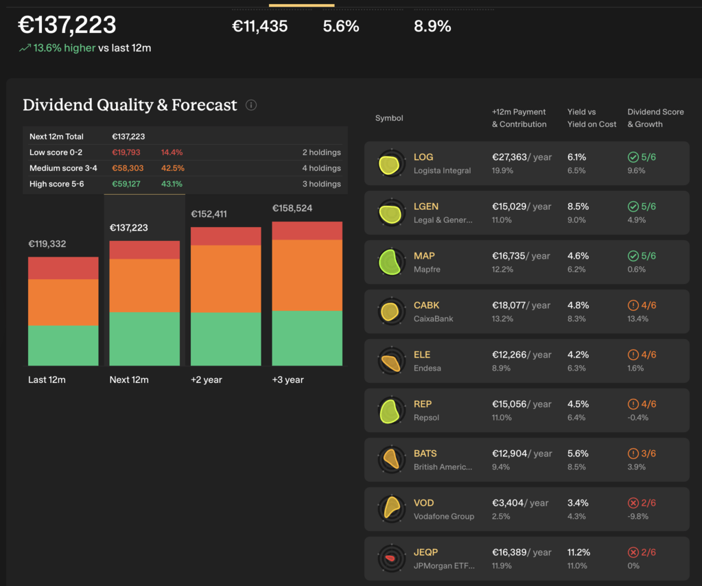Sort by +12m Payment & Contribution column
Image resolution: width=702 pixels, height=586 pixels.
coord(519,118)
